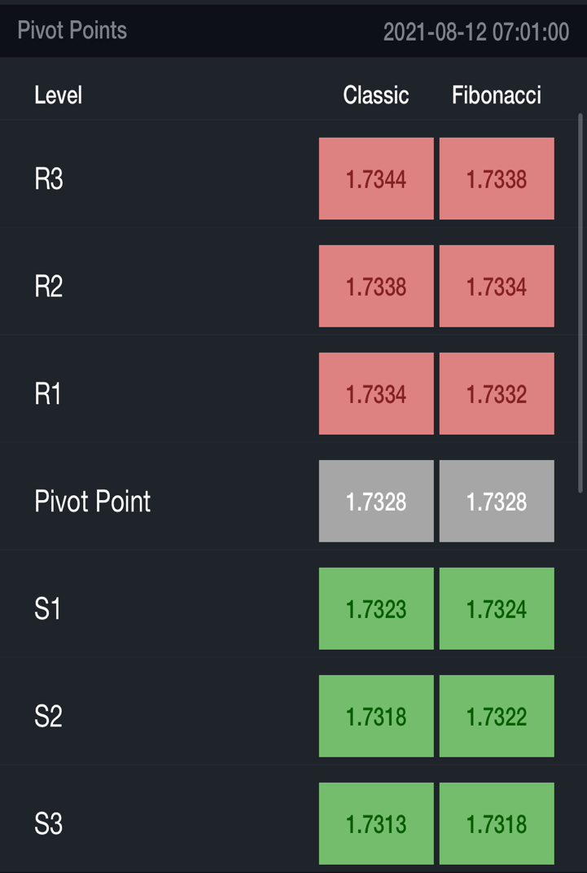Select the Fibonacci R3 value 1.7338
This screenshot has width=587, height=873.
[x=497, y=178]
